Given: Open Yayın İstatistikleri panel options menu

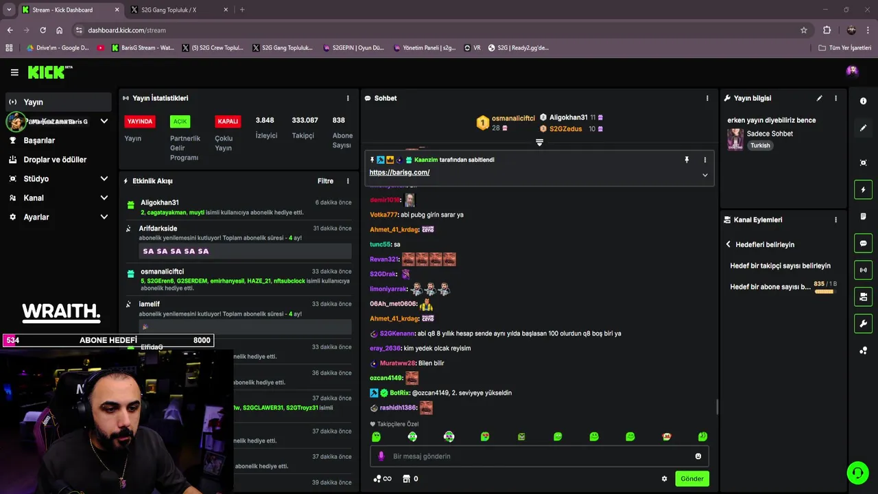Looking at the screenshot, I should [348, 98].
